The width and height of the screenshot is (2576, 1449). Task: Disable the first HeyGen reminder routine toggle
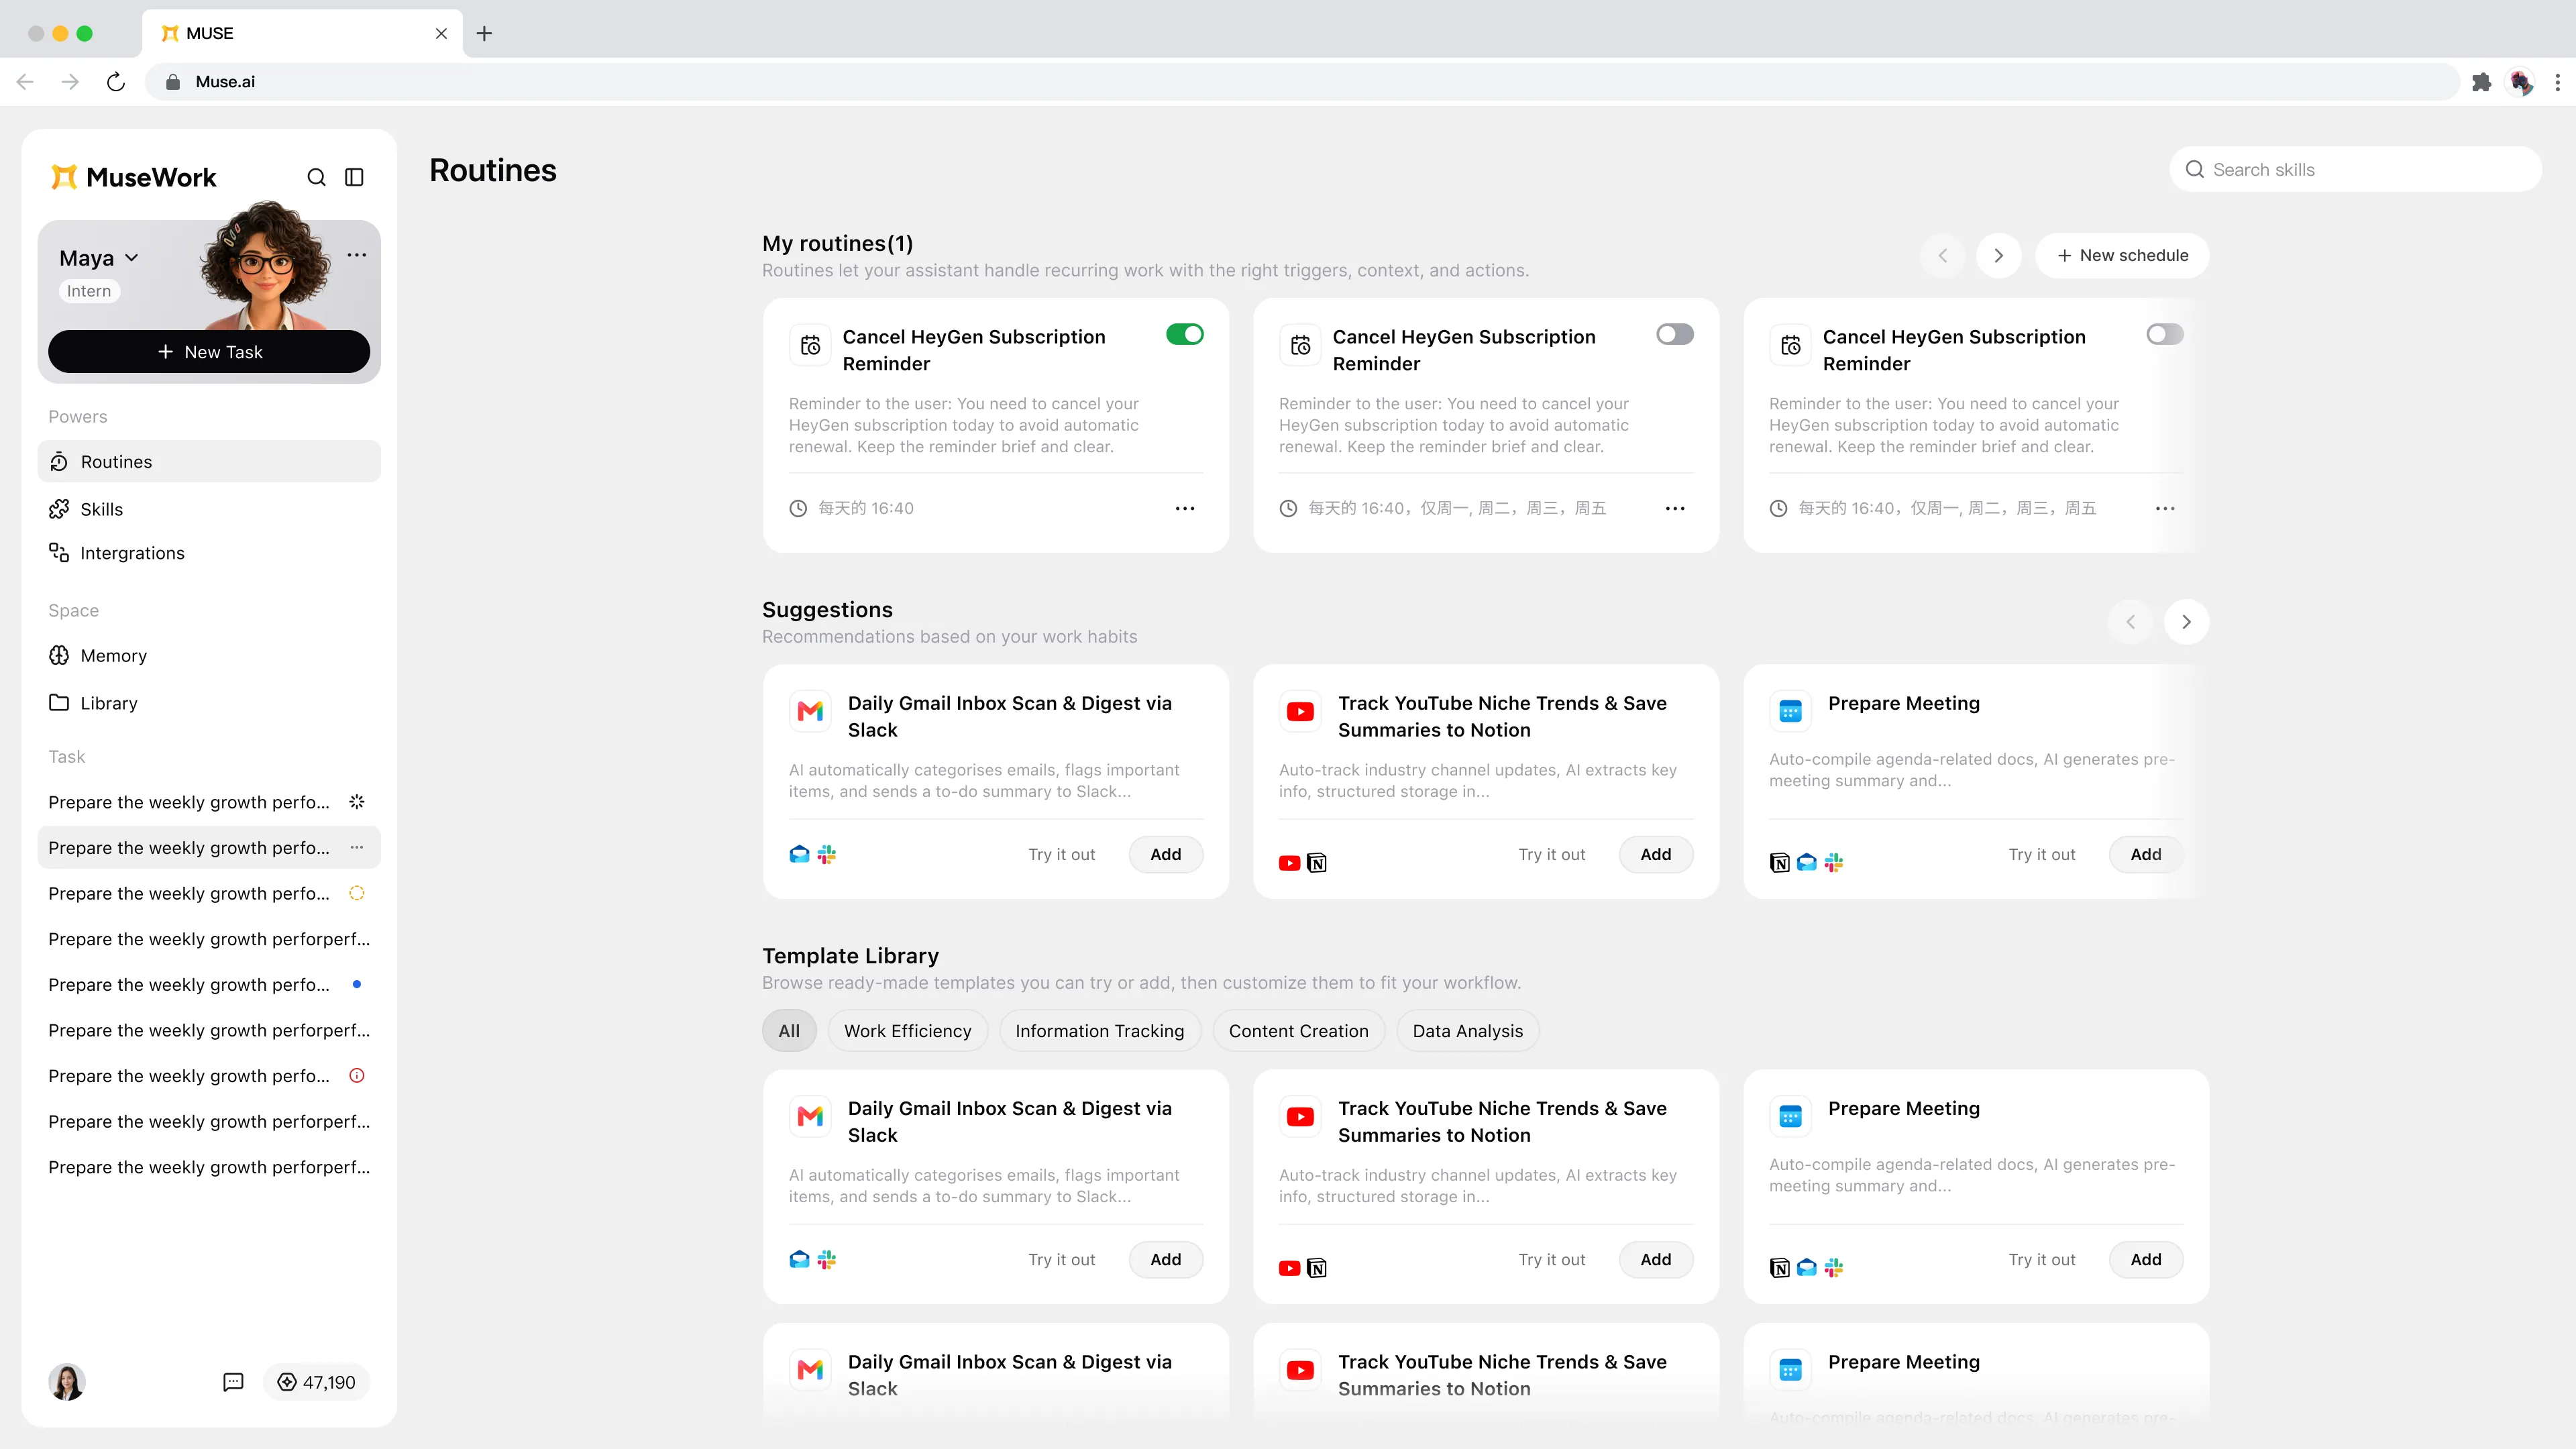click(1185, 334)
